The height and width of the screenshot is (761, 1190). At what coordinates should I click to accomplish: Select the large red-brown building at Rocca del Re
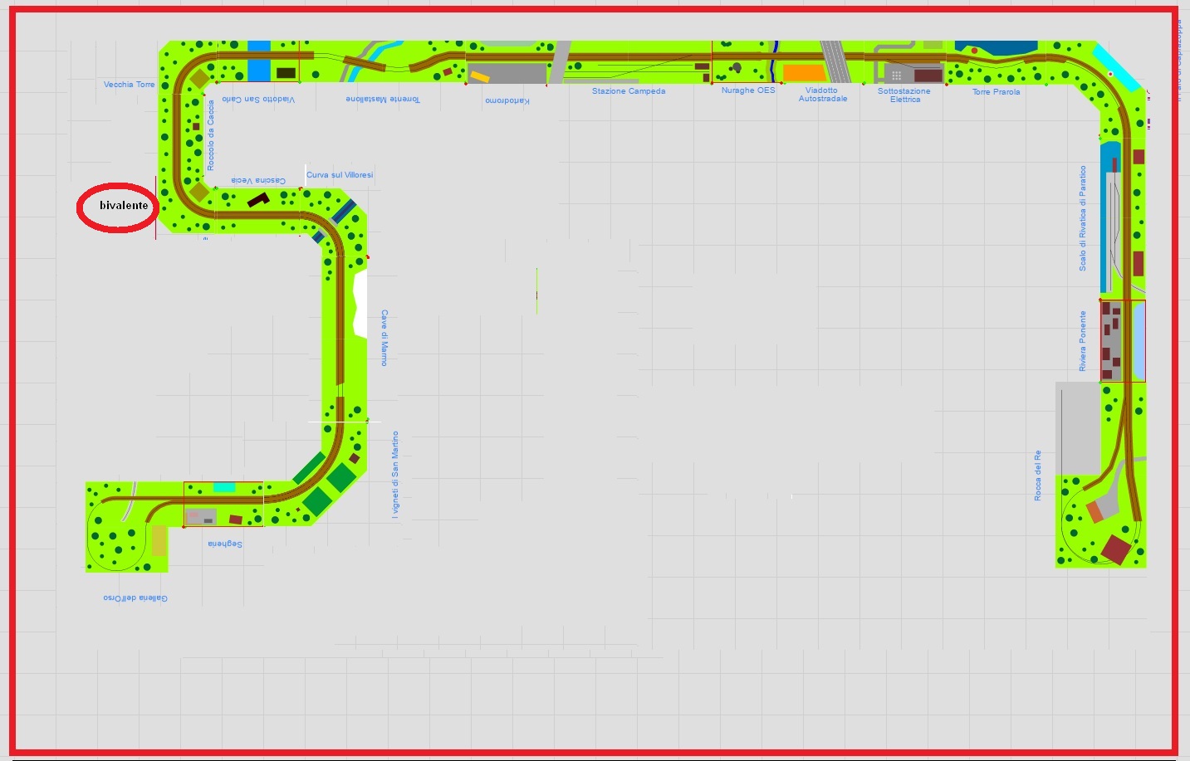pos(1116,549)
